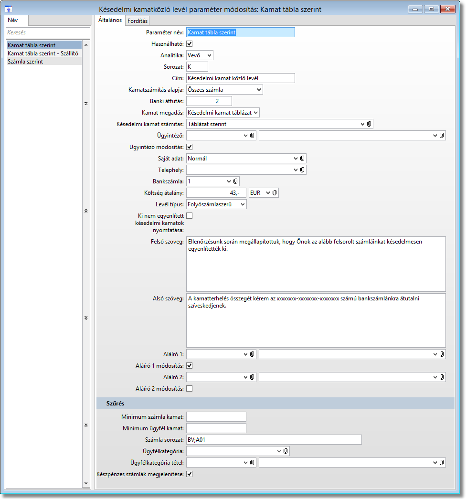Click the jump-to-bottom arrow in the list sidebar
Viewport: 466px width, 500px height.
[86, 425]
